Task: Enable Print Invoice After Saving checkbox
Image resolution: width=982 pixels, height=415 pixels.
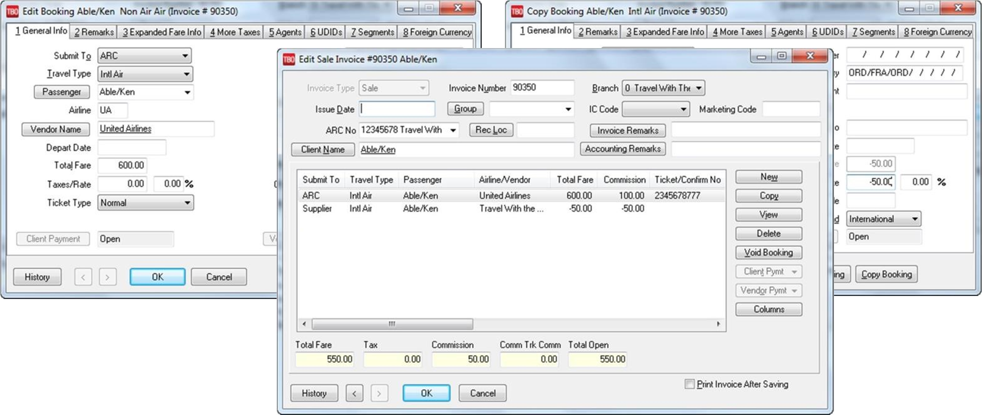Action: pyautogui.click(x=689, y=384)
